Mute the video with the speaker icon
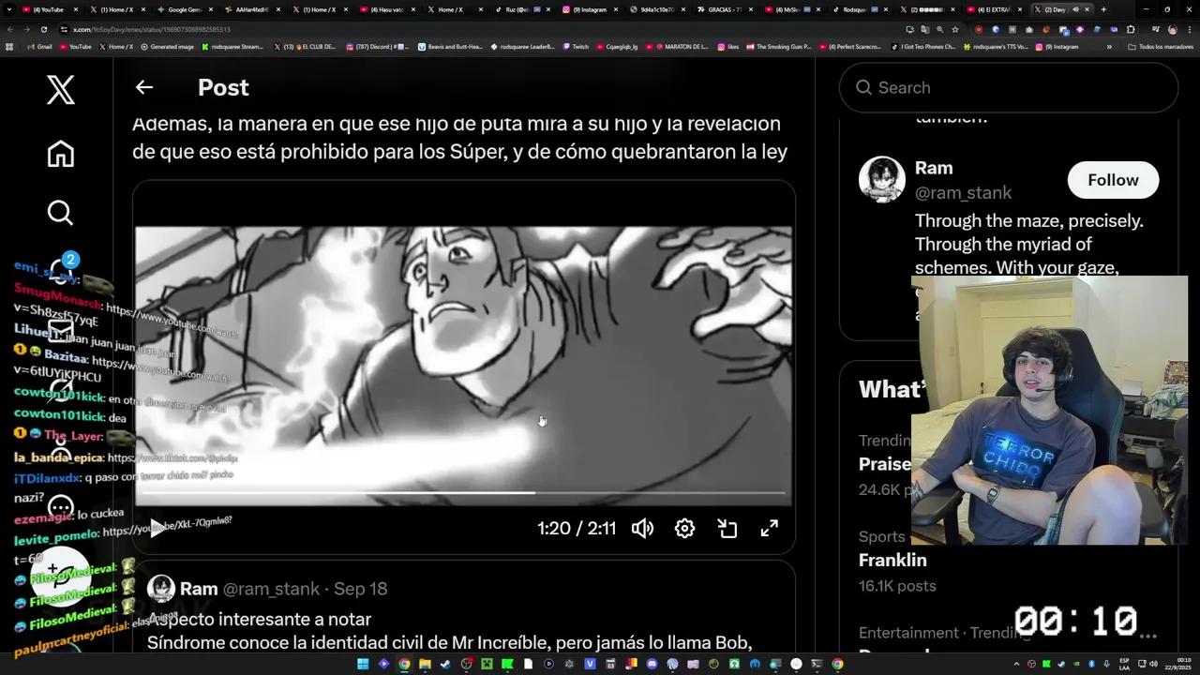The width and height of the screenshot is (1200, 675). pyautogui.click(x=642, y=529)
